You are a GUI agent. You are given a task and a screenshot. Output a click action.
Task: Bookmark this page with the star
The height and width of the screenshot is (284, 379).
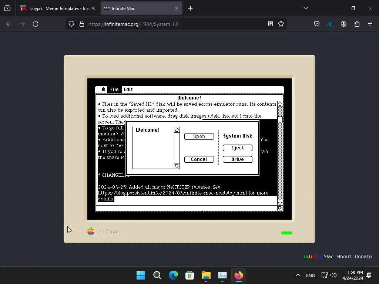click(281, 24)
